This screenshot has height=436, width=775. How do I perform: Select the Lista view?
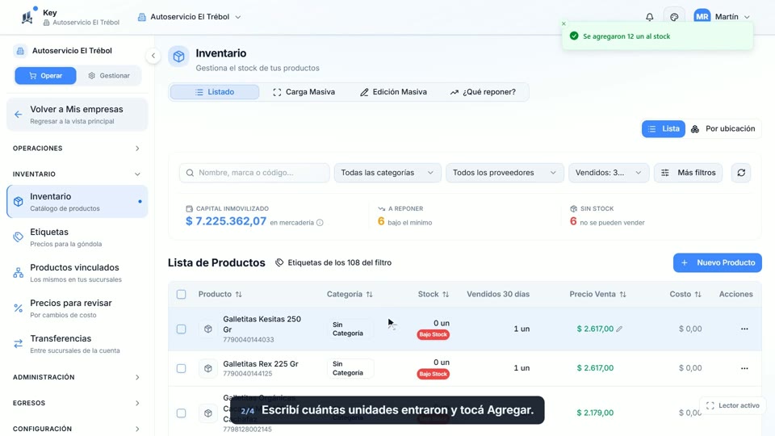(x=664, y=129)
